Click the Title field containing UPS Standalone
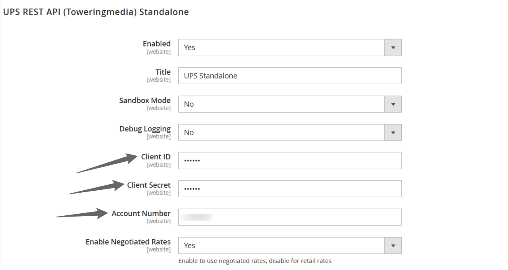This screenshot has height=270, width=508. [x=290, y=76]
